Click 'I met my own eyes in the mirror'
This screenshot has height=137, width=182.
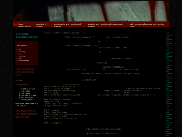pos(143,89)
